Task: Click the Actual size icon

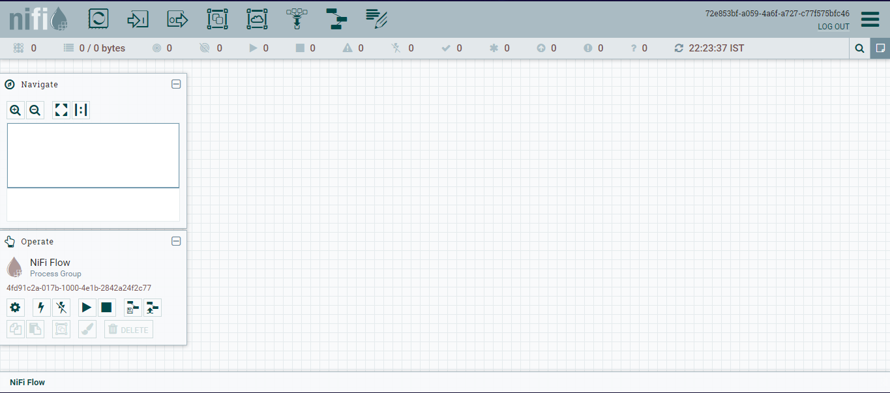Action: (81, 110)
